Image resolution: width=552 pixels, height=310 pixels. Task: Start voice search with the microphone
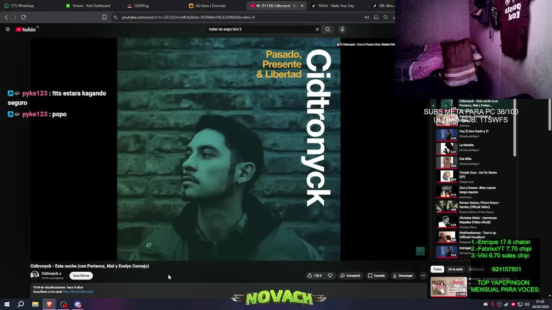pos(342,29)
